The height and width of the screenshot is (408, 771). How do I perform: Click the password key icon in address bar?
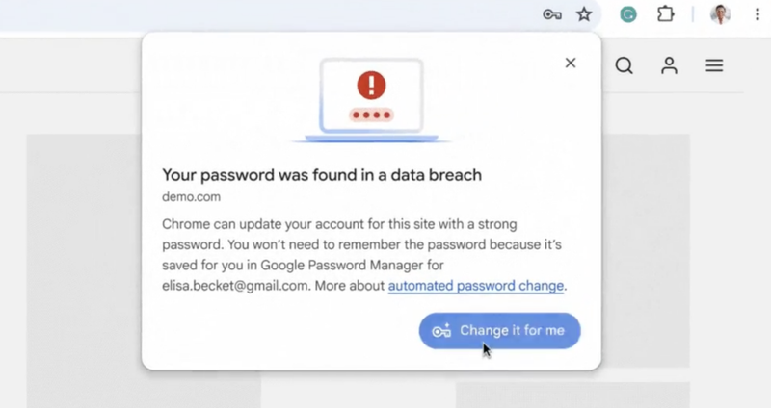tap(552, 14)
